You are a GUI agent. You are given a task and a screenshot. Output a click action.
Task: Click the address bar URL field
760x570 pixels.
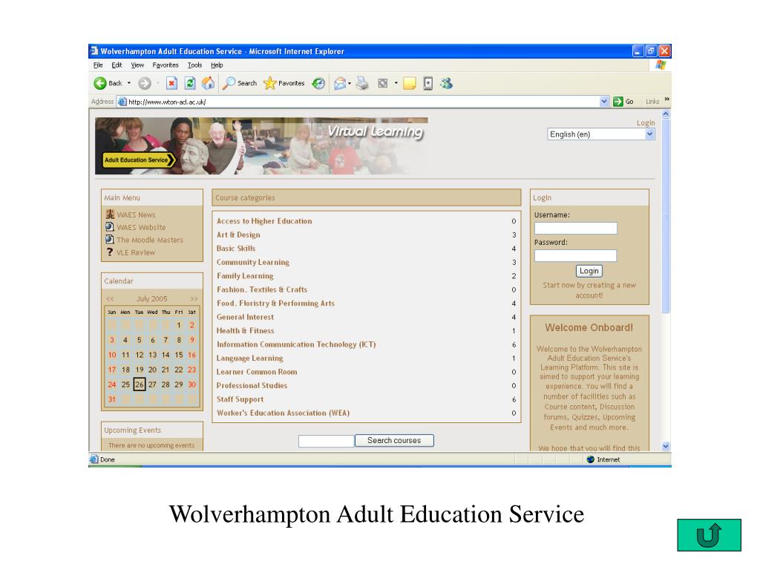[358, 101]
